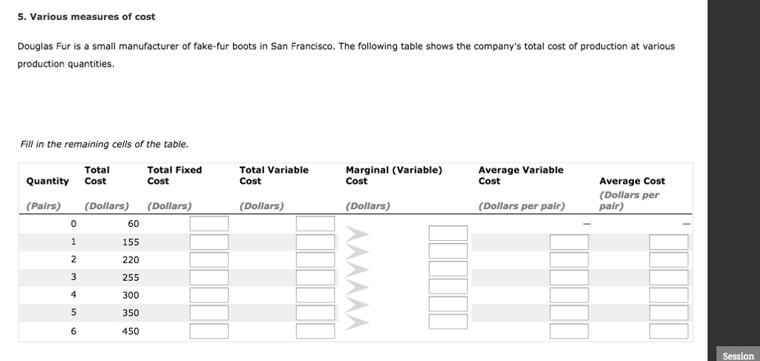Click Total Fixed Cost field for quantity 0

click(209, 224)
